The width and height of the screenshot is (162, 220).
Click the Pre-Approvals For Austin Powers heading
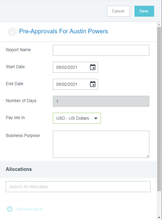[64, 31]
